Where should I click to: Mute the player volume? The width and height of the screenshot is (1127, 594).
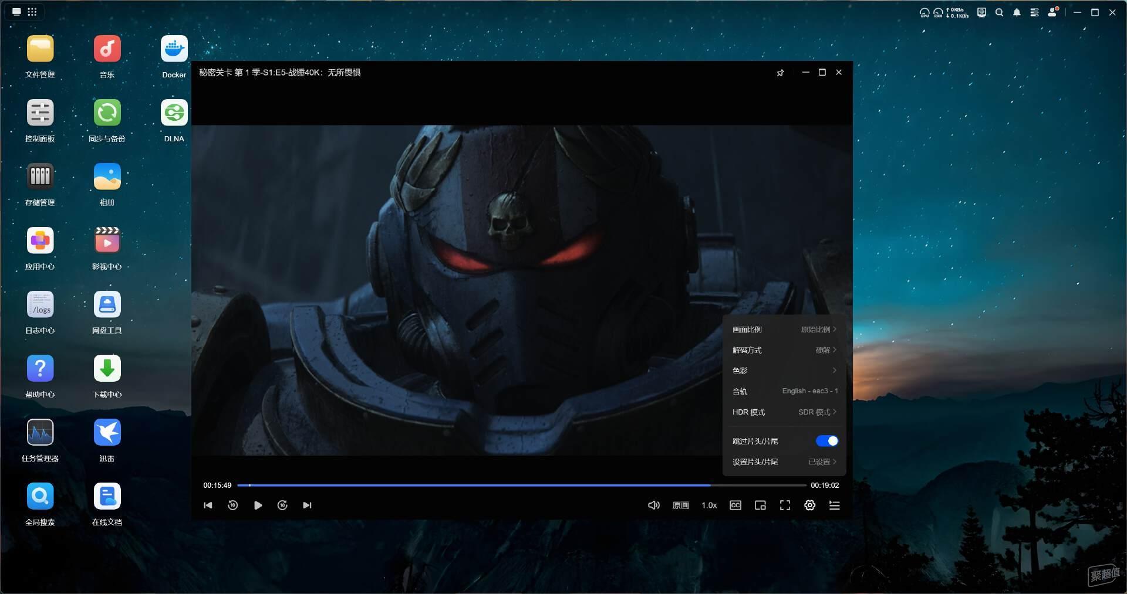click(x=653, y=505)
